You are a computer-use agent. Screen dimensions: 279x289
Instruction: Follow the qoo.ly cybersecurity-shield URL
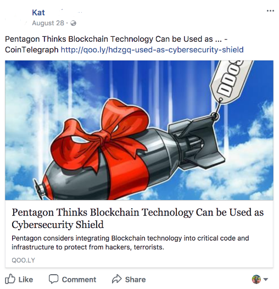coord(152,50)
